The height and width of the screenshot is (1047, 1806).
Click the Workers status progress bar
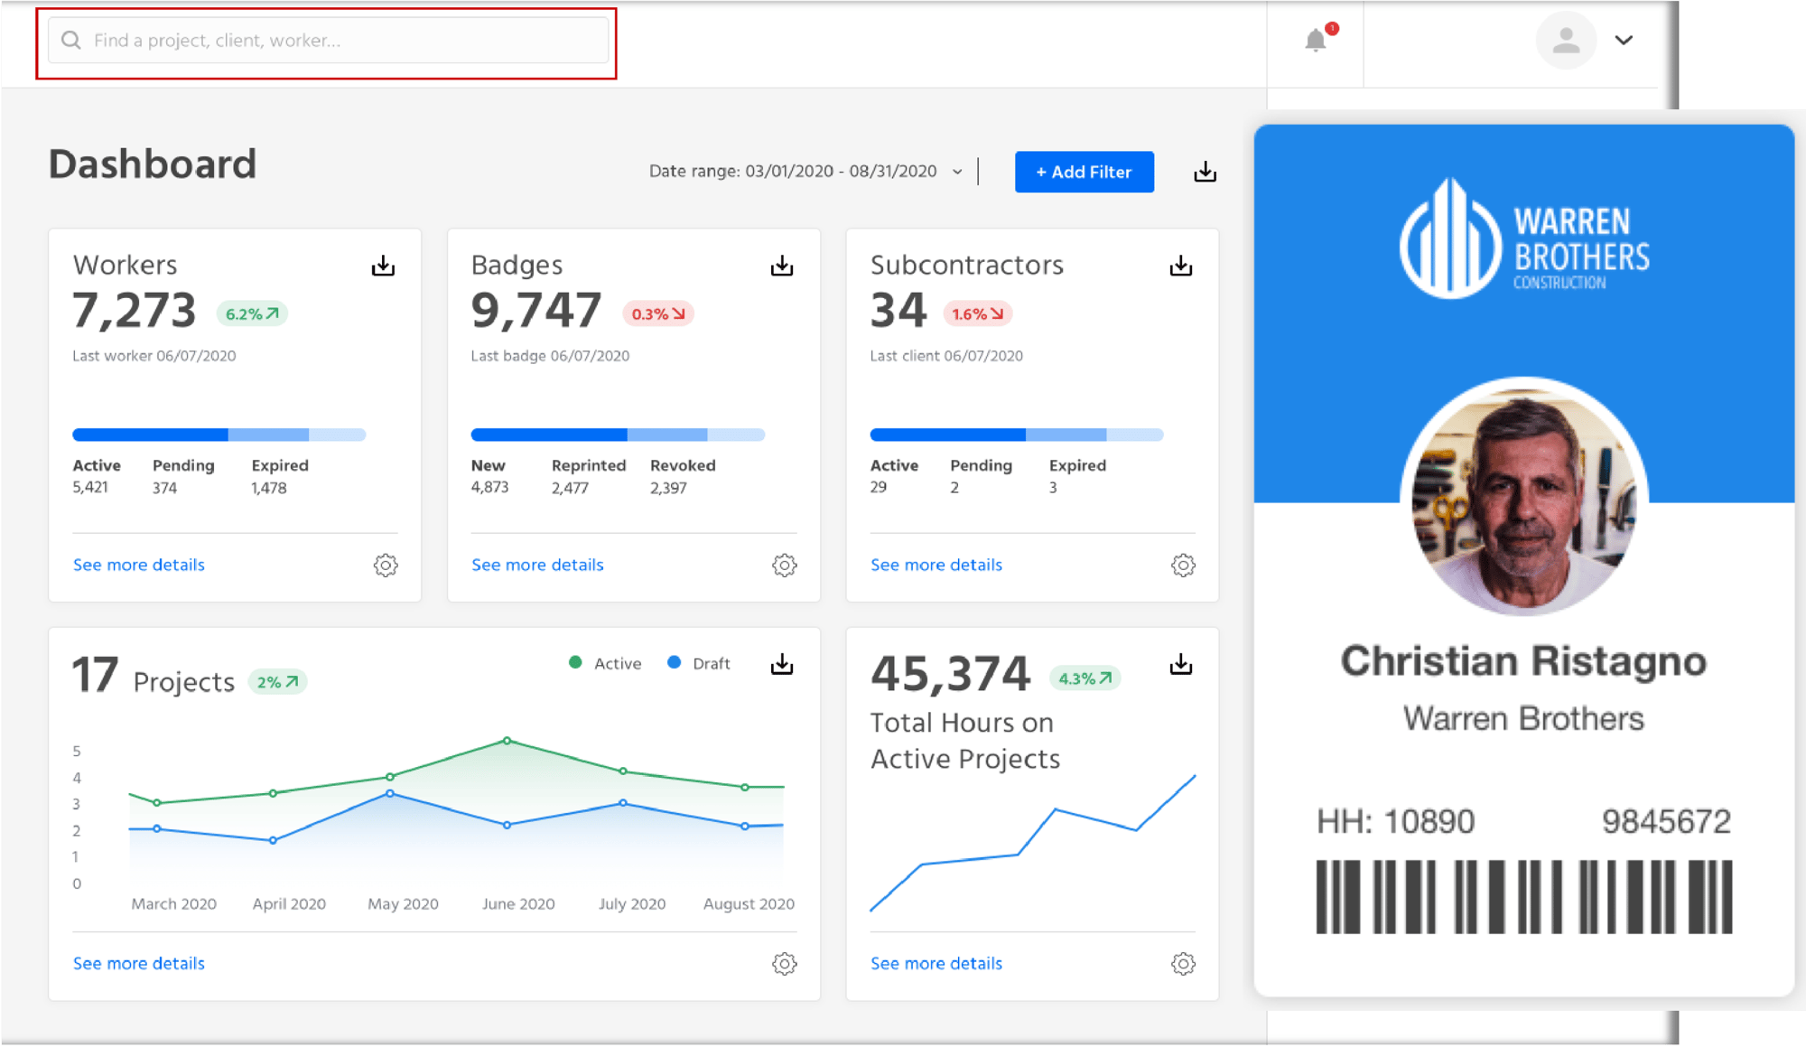pyautogui.click(x=219, y=435)
